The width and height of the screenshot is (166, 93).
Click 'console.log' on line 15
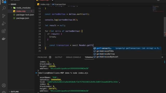point(51,20)
